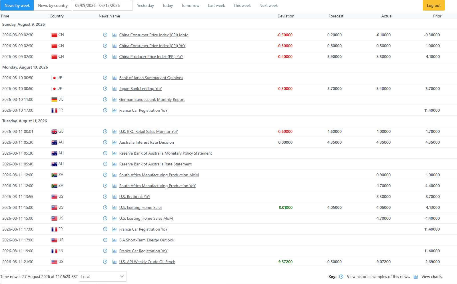The image size is (457, 284).
Task: View chart for U.S. API Weekly Crude Oil Stock
Action: click(x=115, y=262)
